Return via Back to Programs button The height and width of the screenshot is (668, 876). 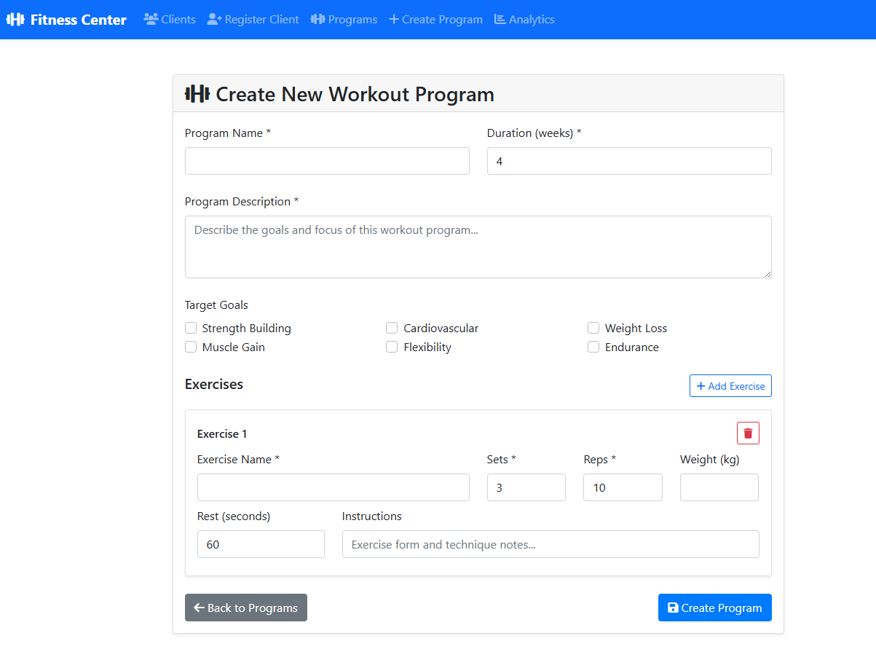coord(246,608)
